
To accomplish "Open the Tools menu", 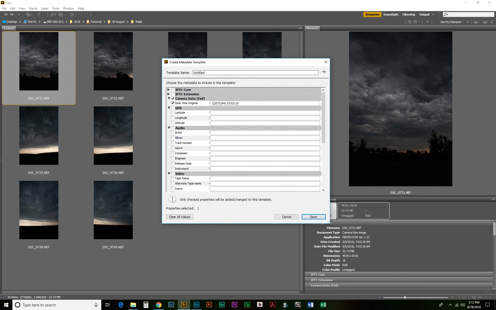I will pyautogui.click(x=55, y=9).
